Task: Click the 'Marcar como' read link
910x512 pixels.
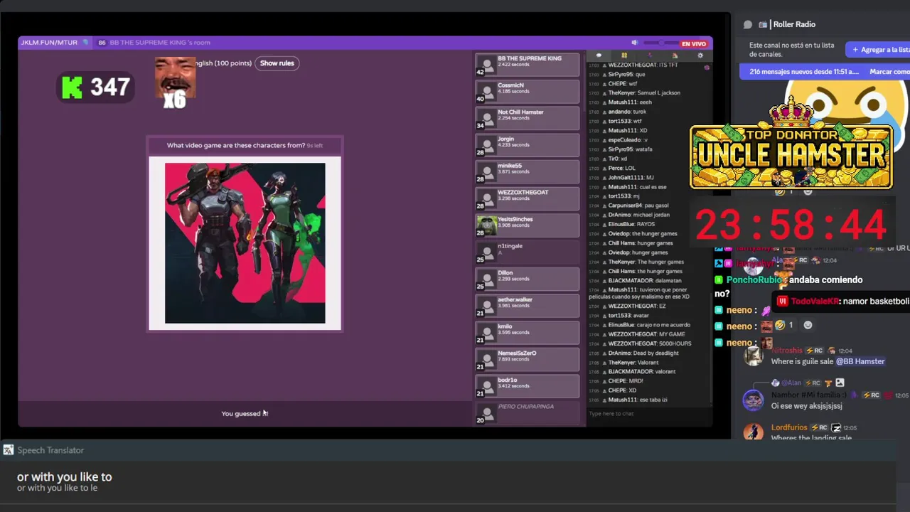Action: pyautogui.click(x=889, y=72)
